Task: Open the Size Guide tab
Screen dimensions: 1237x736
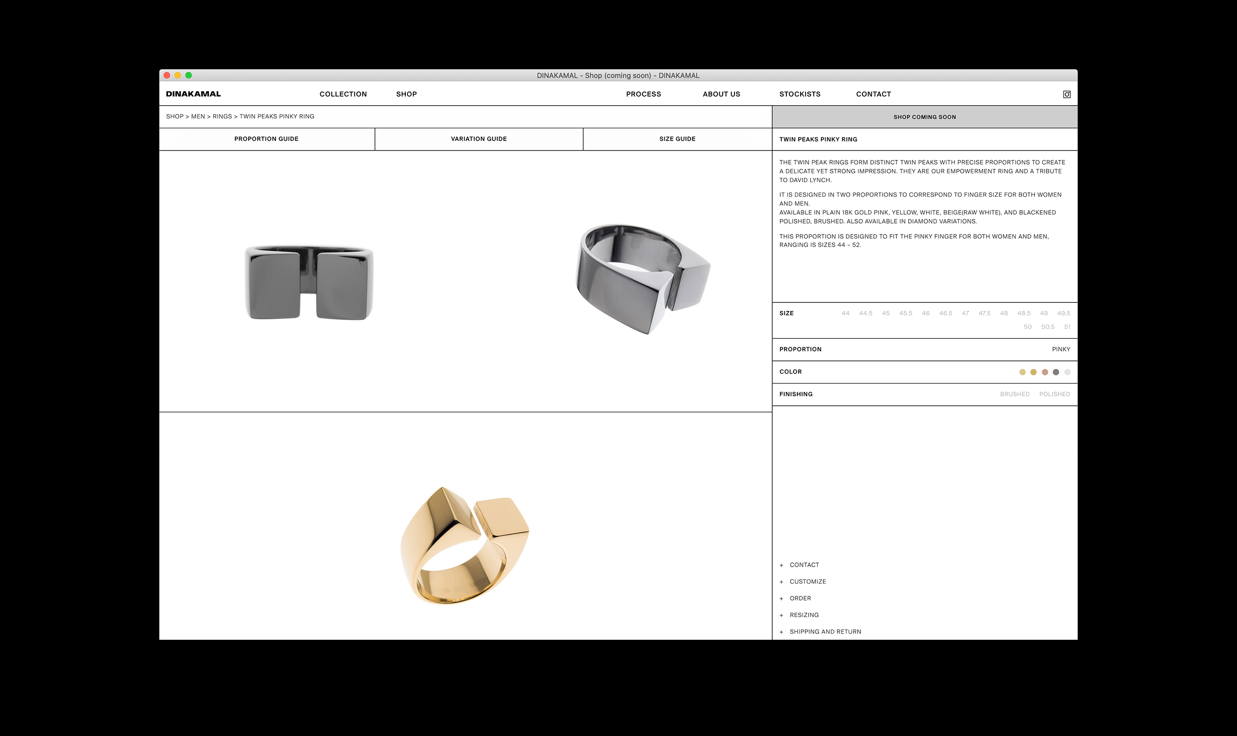Action: pyautogui.click(x=677, y=139)
